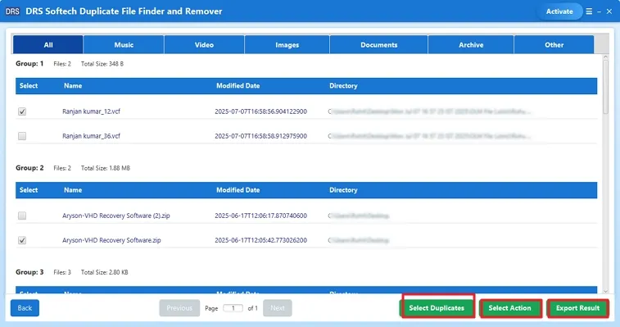This screenshot has width=620, height=327.
Task: Open the hamburger menu icon
Action: 589,11
